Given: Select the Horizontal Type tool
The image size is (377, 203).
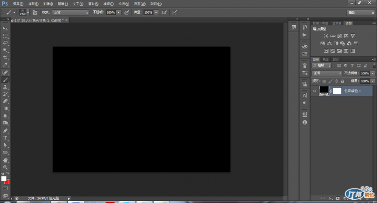Looking at the screenshot, I should [x=5, y=138].
